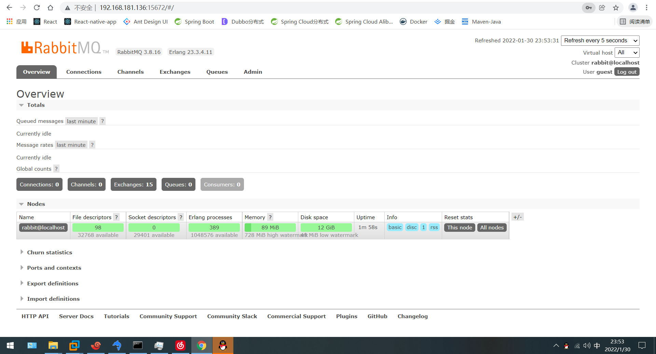
Task: Click the Exchanges: 15 count button
Action: [x=133, y=184]
